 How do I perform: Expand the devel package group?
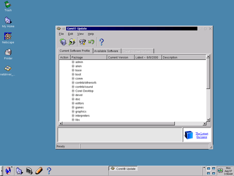(x=73, y=95)
